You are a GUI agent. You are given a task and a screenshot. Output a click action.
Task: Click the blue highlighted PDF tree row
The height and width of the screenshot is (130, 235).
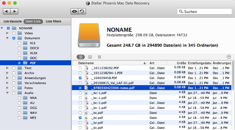[x=36, y=63]
